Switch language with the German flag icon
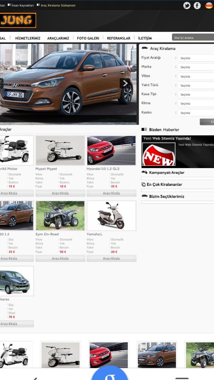This screenshot has height=380, width=214. click(209, 5)
